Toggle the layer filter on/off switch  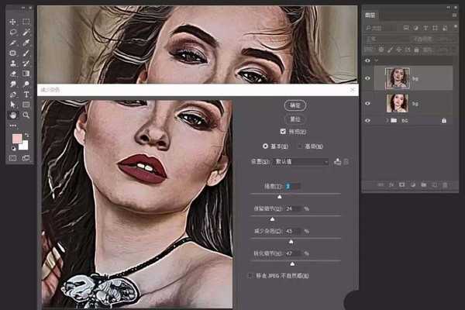pyautogui.click(x=456, y=27)
